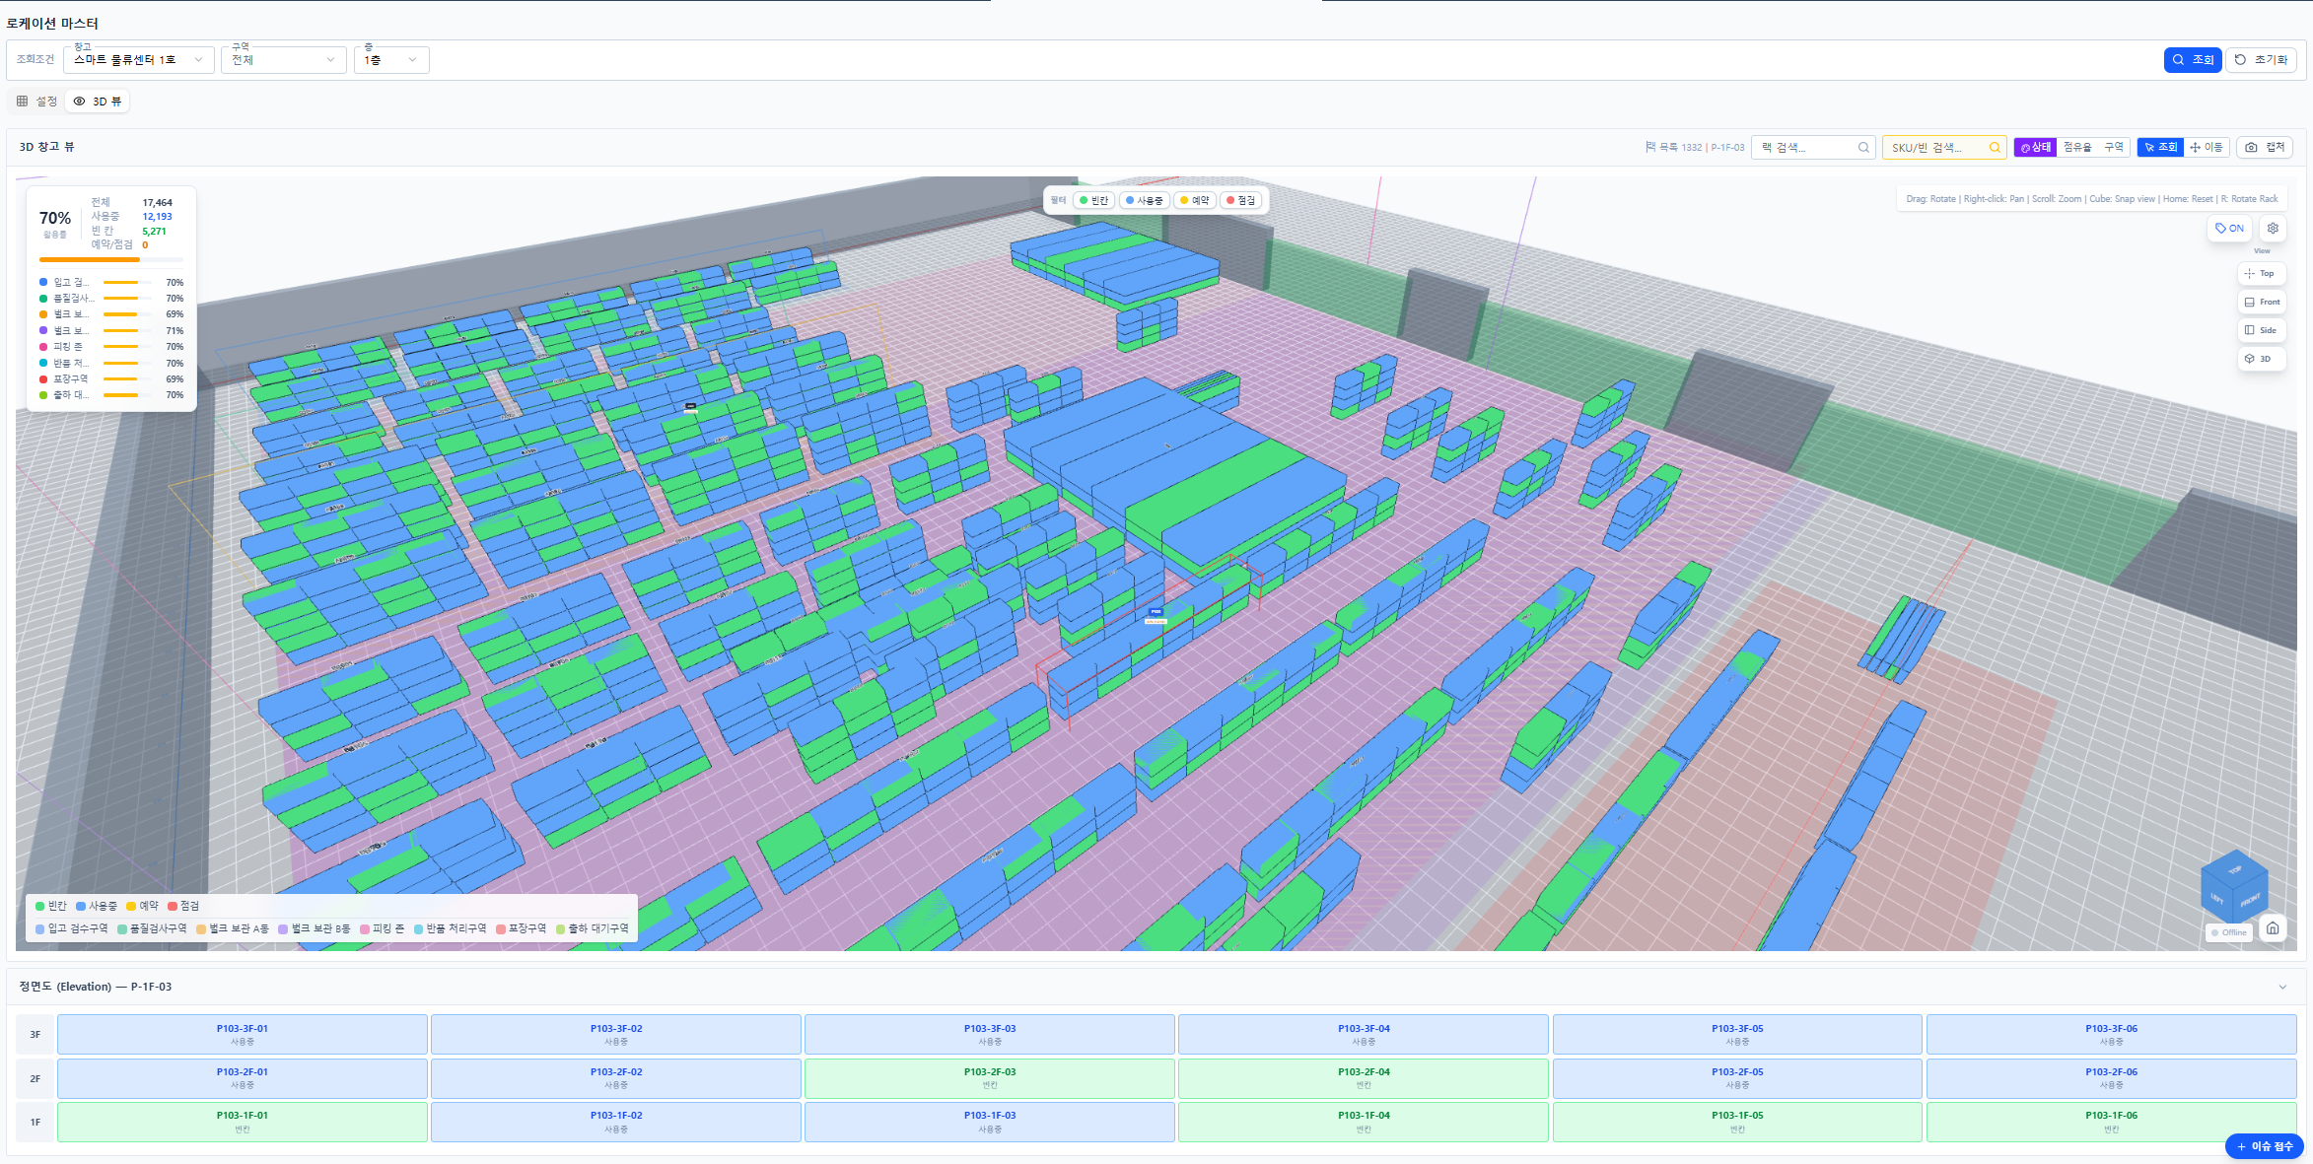Click the 이송 접수 button
Viewport: 2313px width, 1164px height.
[2264, 1146]
